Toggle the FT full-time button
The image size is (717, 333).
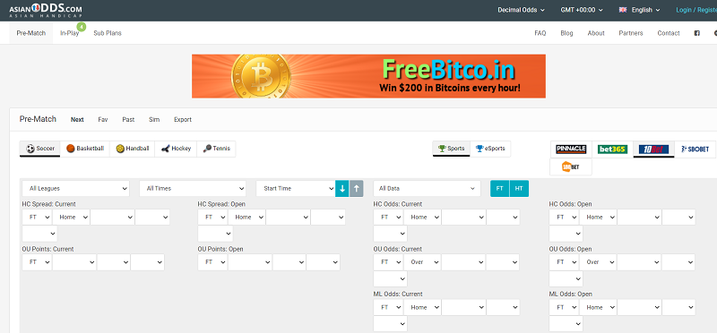coord(500,189)
